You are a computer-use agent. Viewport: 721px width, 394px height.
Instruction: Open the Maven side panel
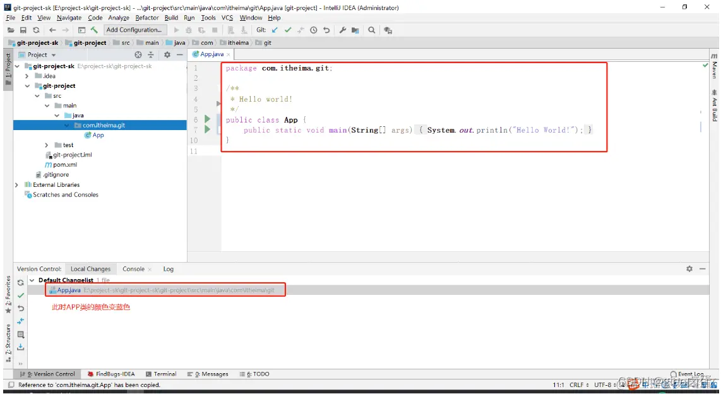[714, 67]
